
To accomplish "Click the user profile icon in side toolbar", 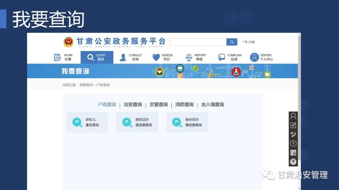I will (x=293, y=116).
